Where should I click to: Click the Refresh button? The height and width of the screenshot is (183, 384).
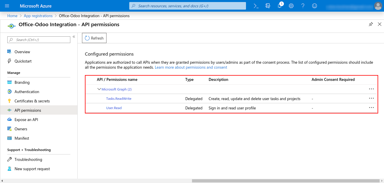pyautogui.click(x=94, y=38)
